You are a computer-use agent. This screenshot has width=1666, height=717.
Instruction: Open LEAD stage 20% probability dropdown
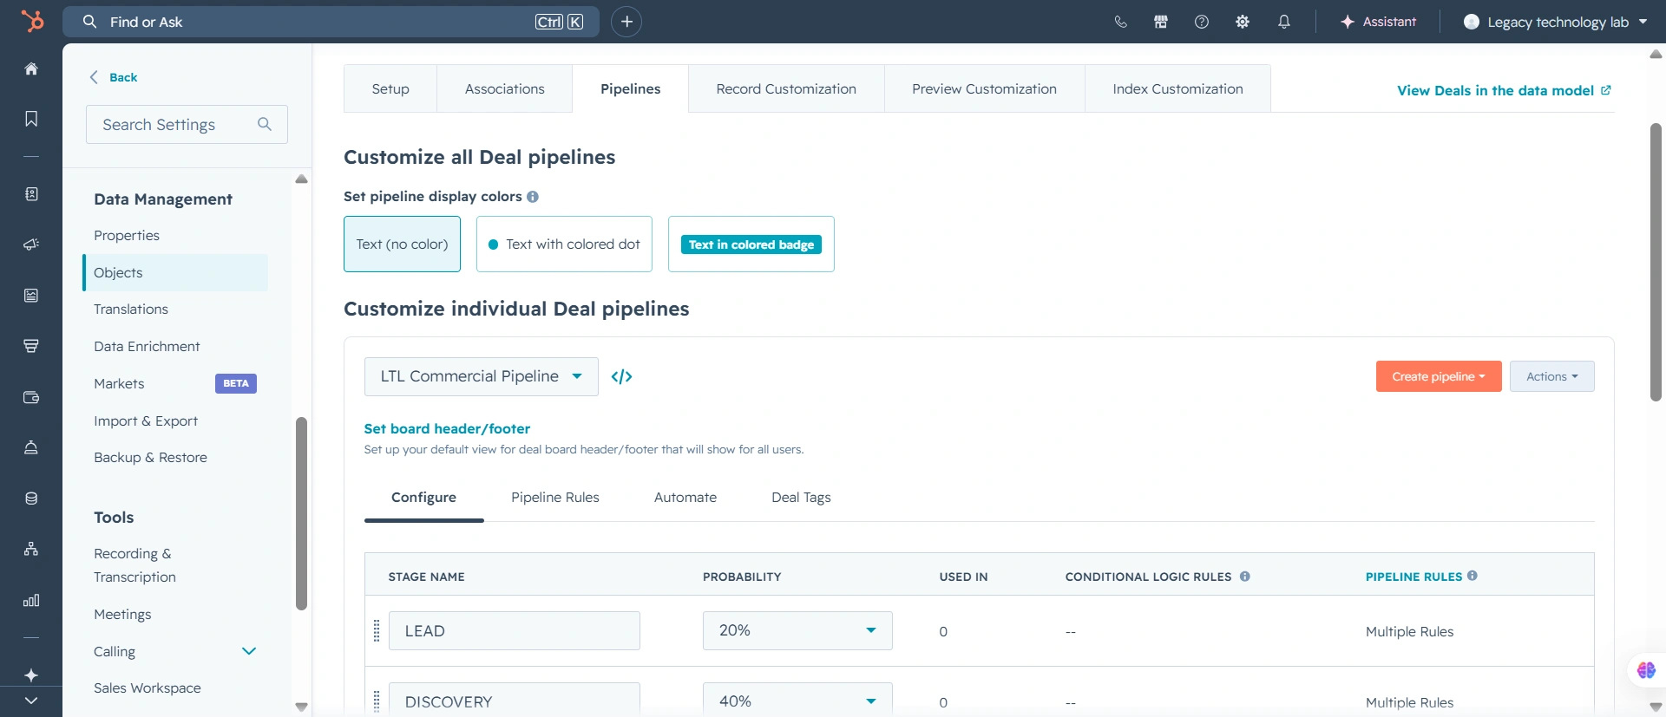tap(797, 630)
